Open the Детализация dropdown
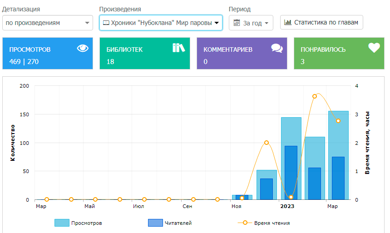This screenshot has width=390, height=233. click(47, 23)
